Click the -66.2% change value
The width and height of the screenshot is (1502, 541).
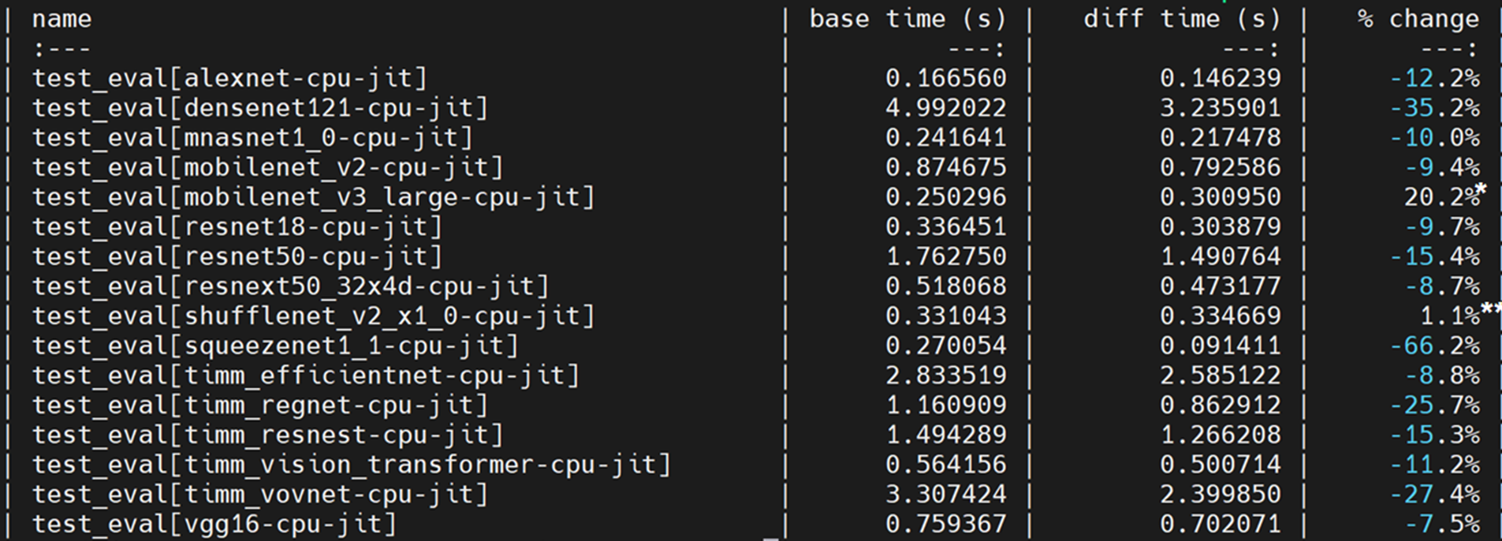tap(1434, 346)
